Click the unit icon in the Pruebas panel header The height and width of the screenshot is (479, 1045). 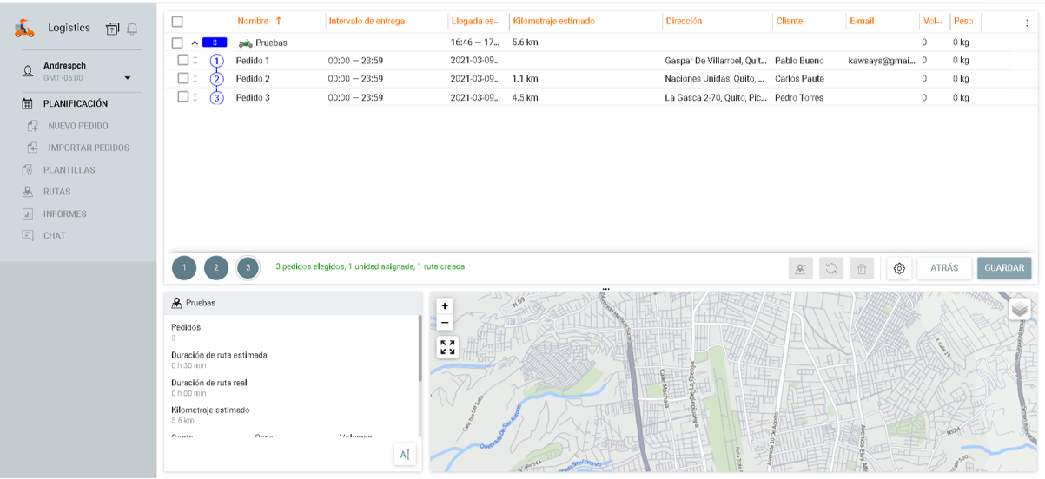pyautogui.click(x=177, y=303)
